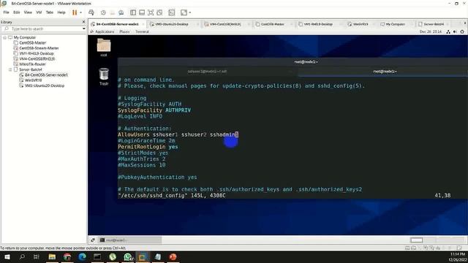Viewport: 468px width, 263px height.
Task: Close the Library panel
Action: coord(83,22)
